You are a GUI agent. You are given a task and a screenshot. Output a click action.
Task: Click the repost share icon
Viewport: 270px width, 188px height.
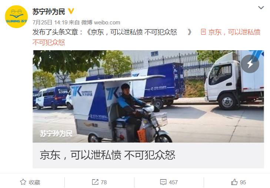(95, 182)
